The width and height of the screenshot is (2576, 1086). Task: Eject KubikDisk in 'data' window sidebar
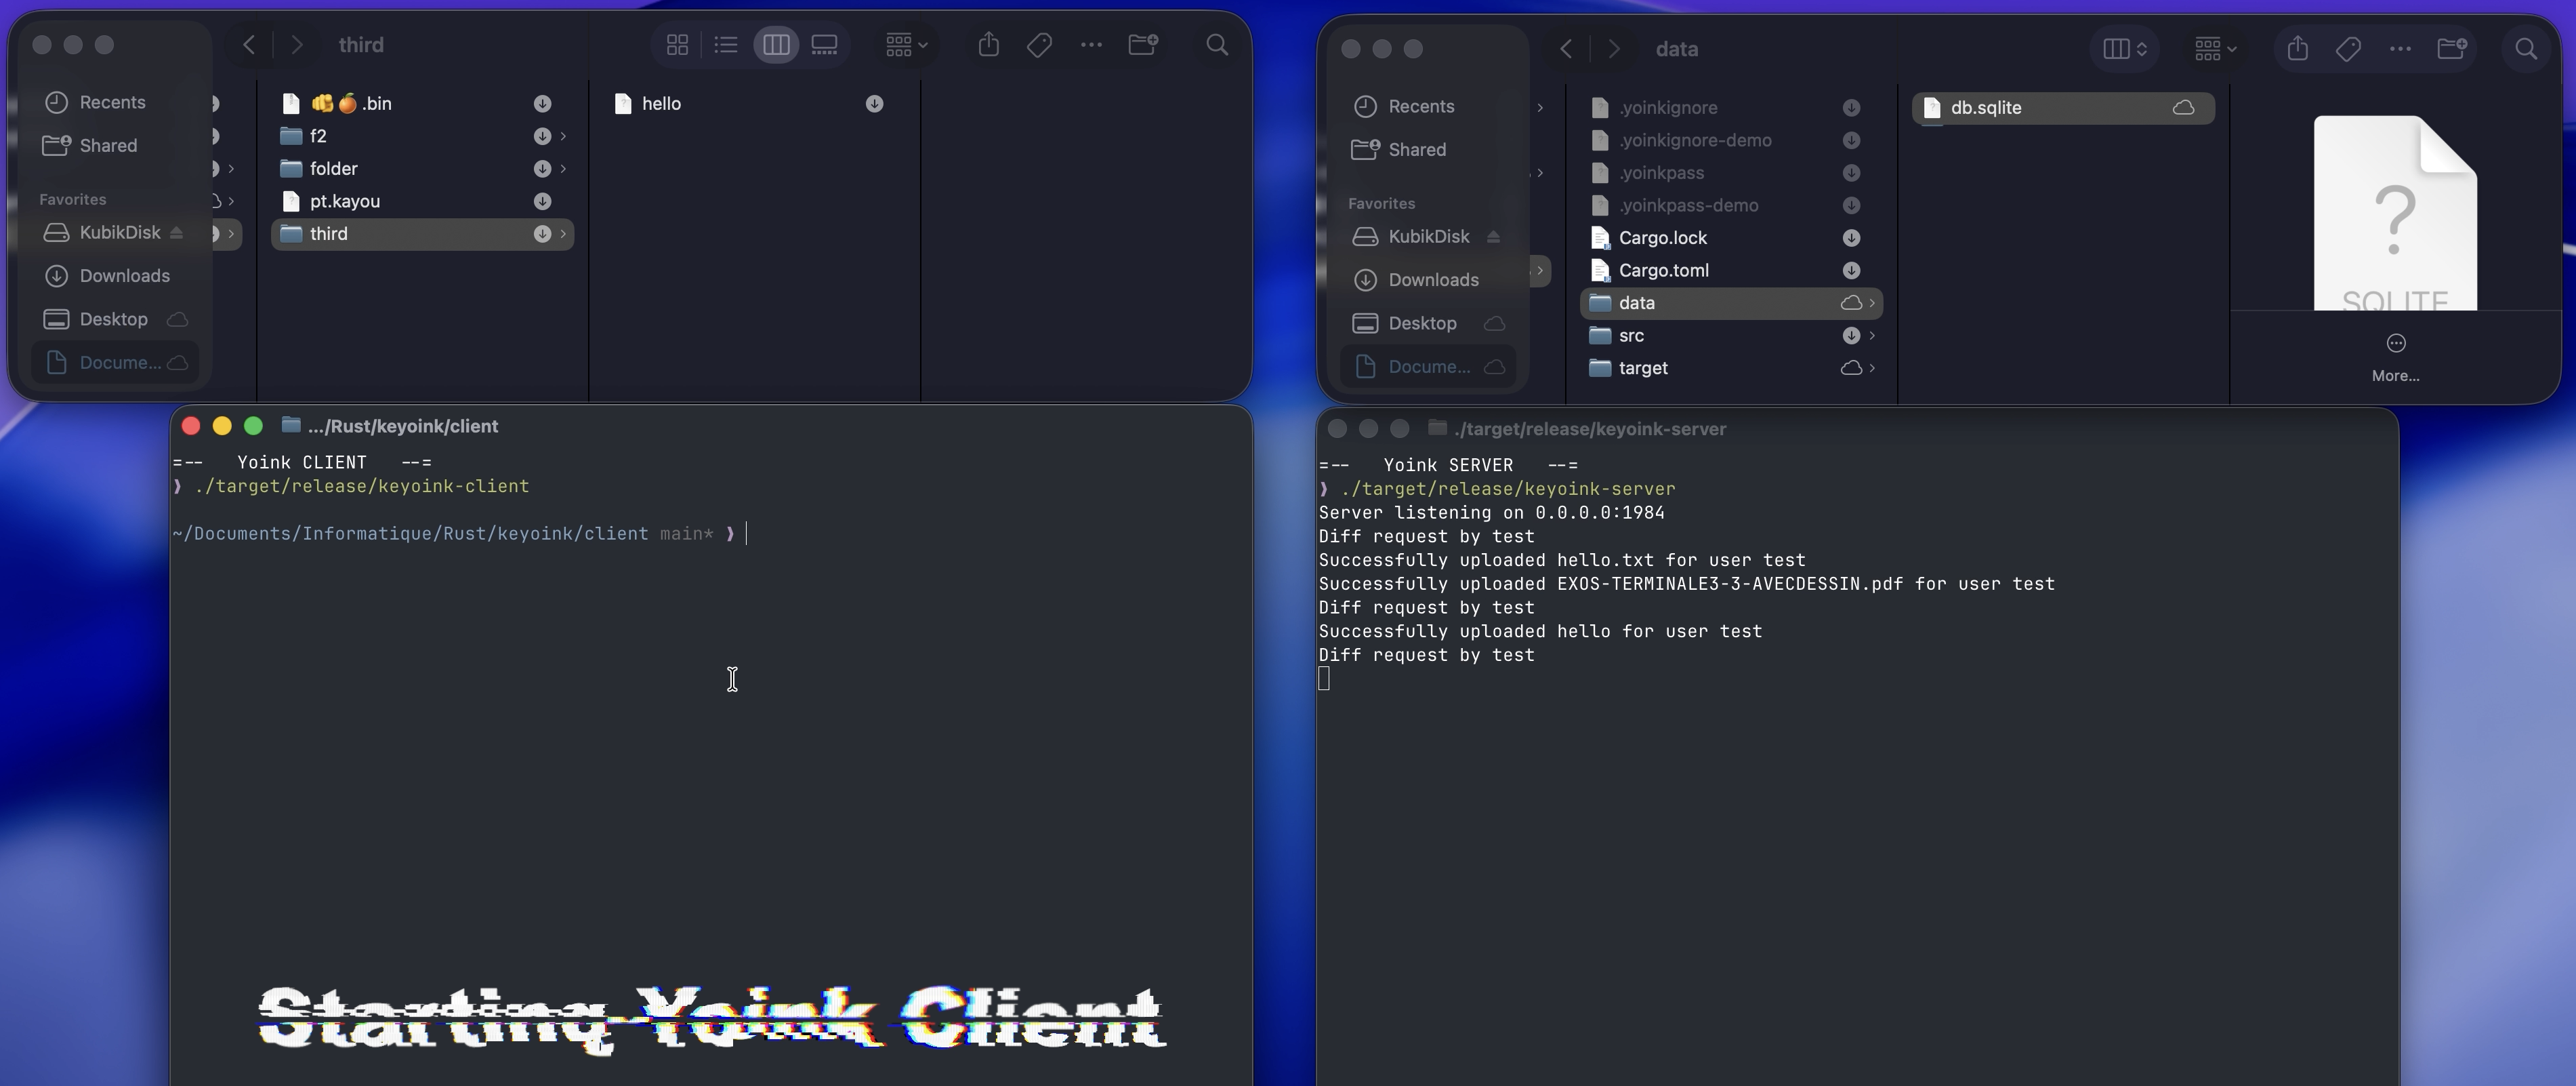[1493, 237]
